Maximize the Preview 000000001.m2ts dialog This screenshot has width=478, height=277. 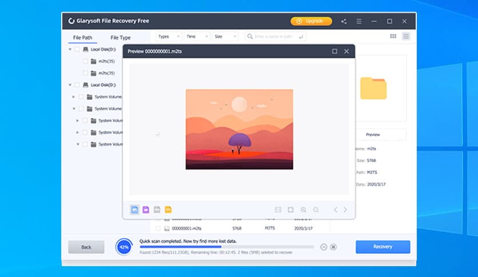334,52
